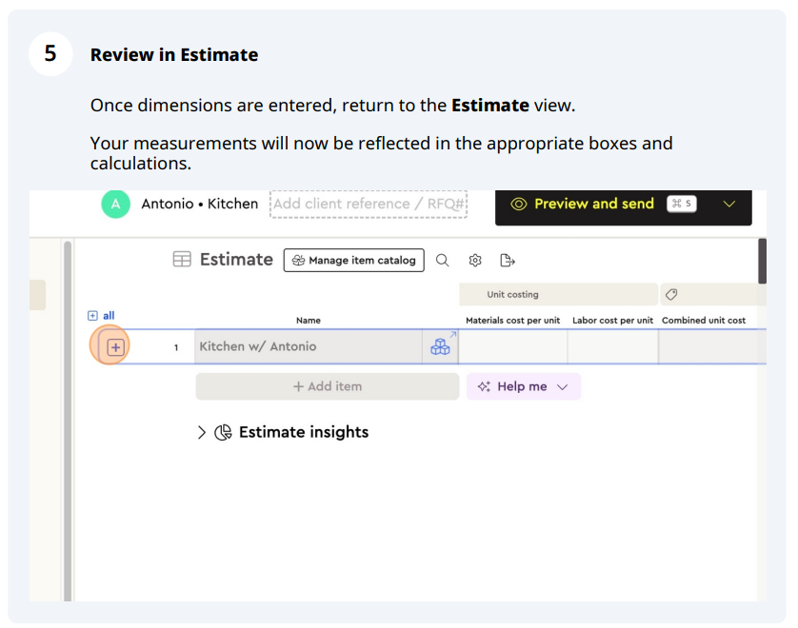Click Materials cost per unit header
Screen dimensions: 798x628
[x=512, y=321]
